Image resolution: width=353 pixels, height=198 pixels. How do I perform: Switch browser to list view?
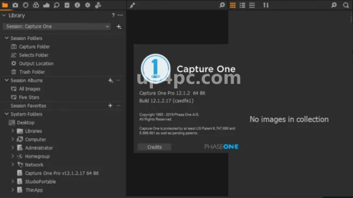tap(242, 5)
